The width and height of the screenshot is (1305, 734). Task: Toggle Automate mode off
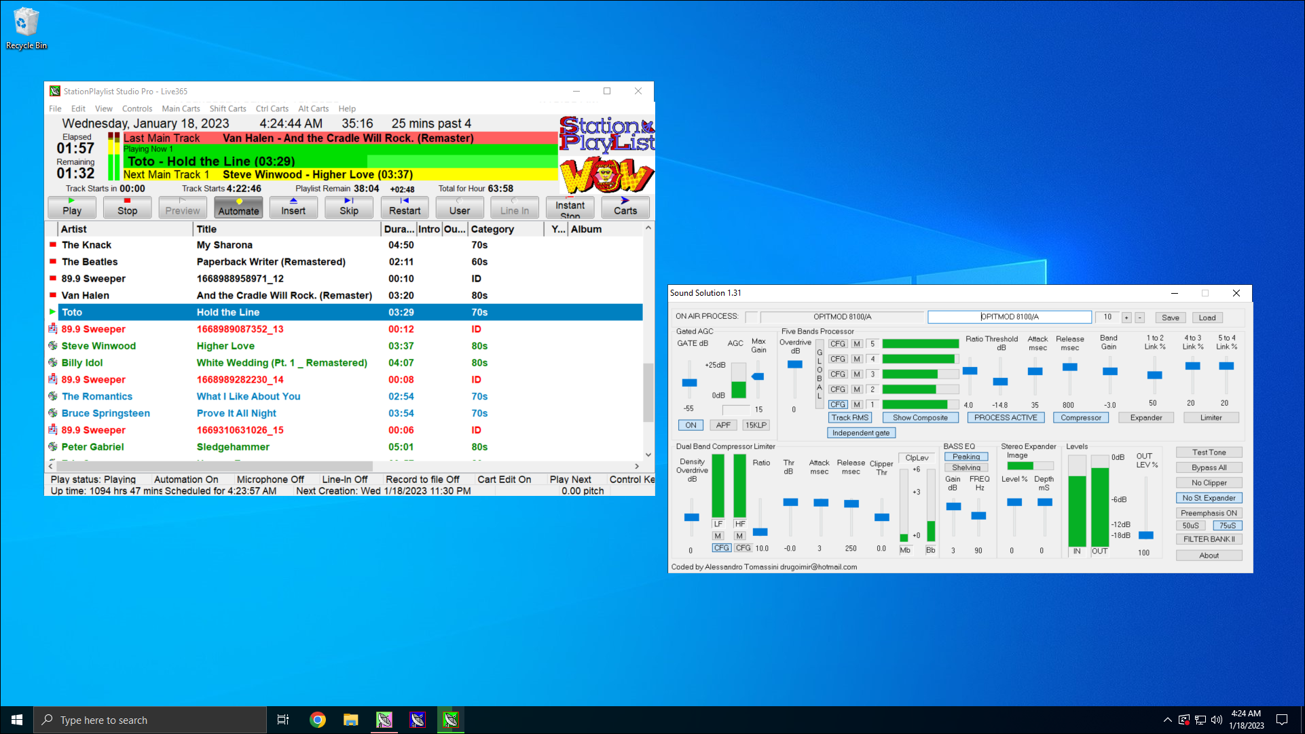pos(238,207)
